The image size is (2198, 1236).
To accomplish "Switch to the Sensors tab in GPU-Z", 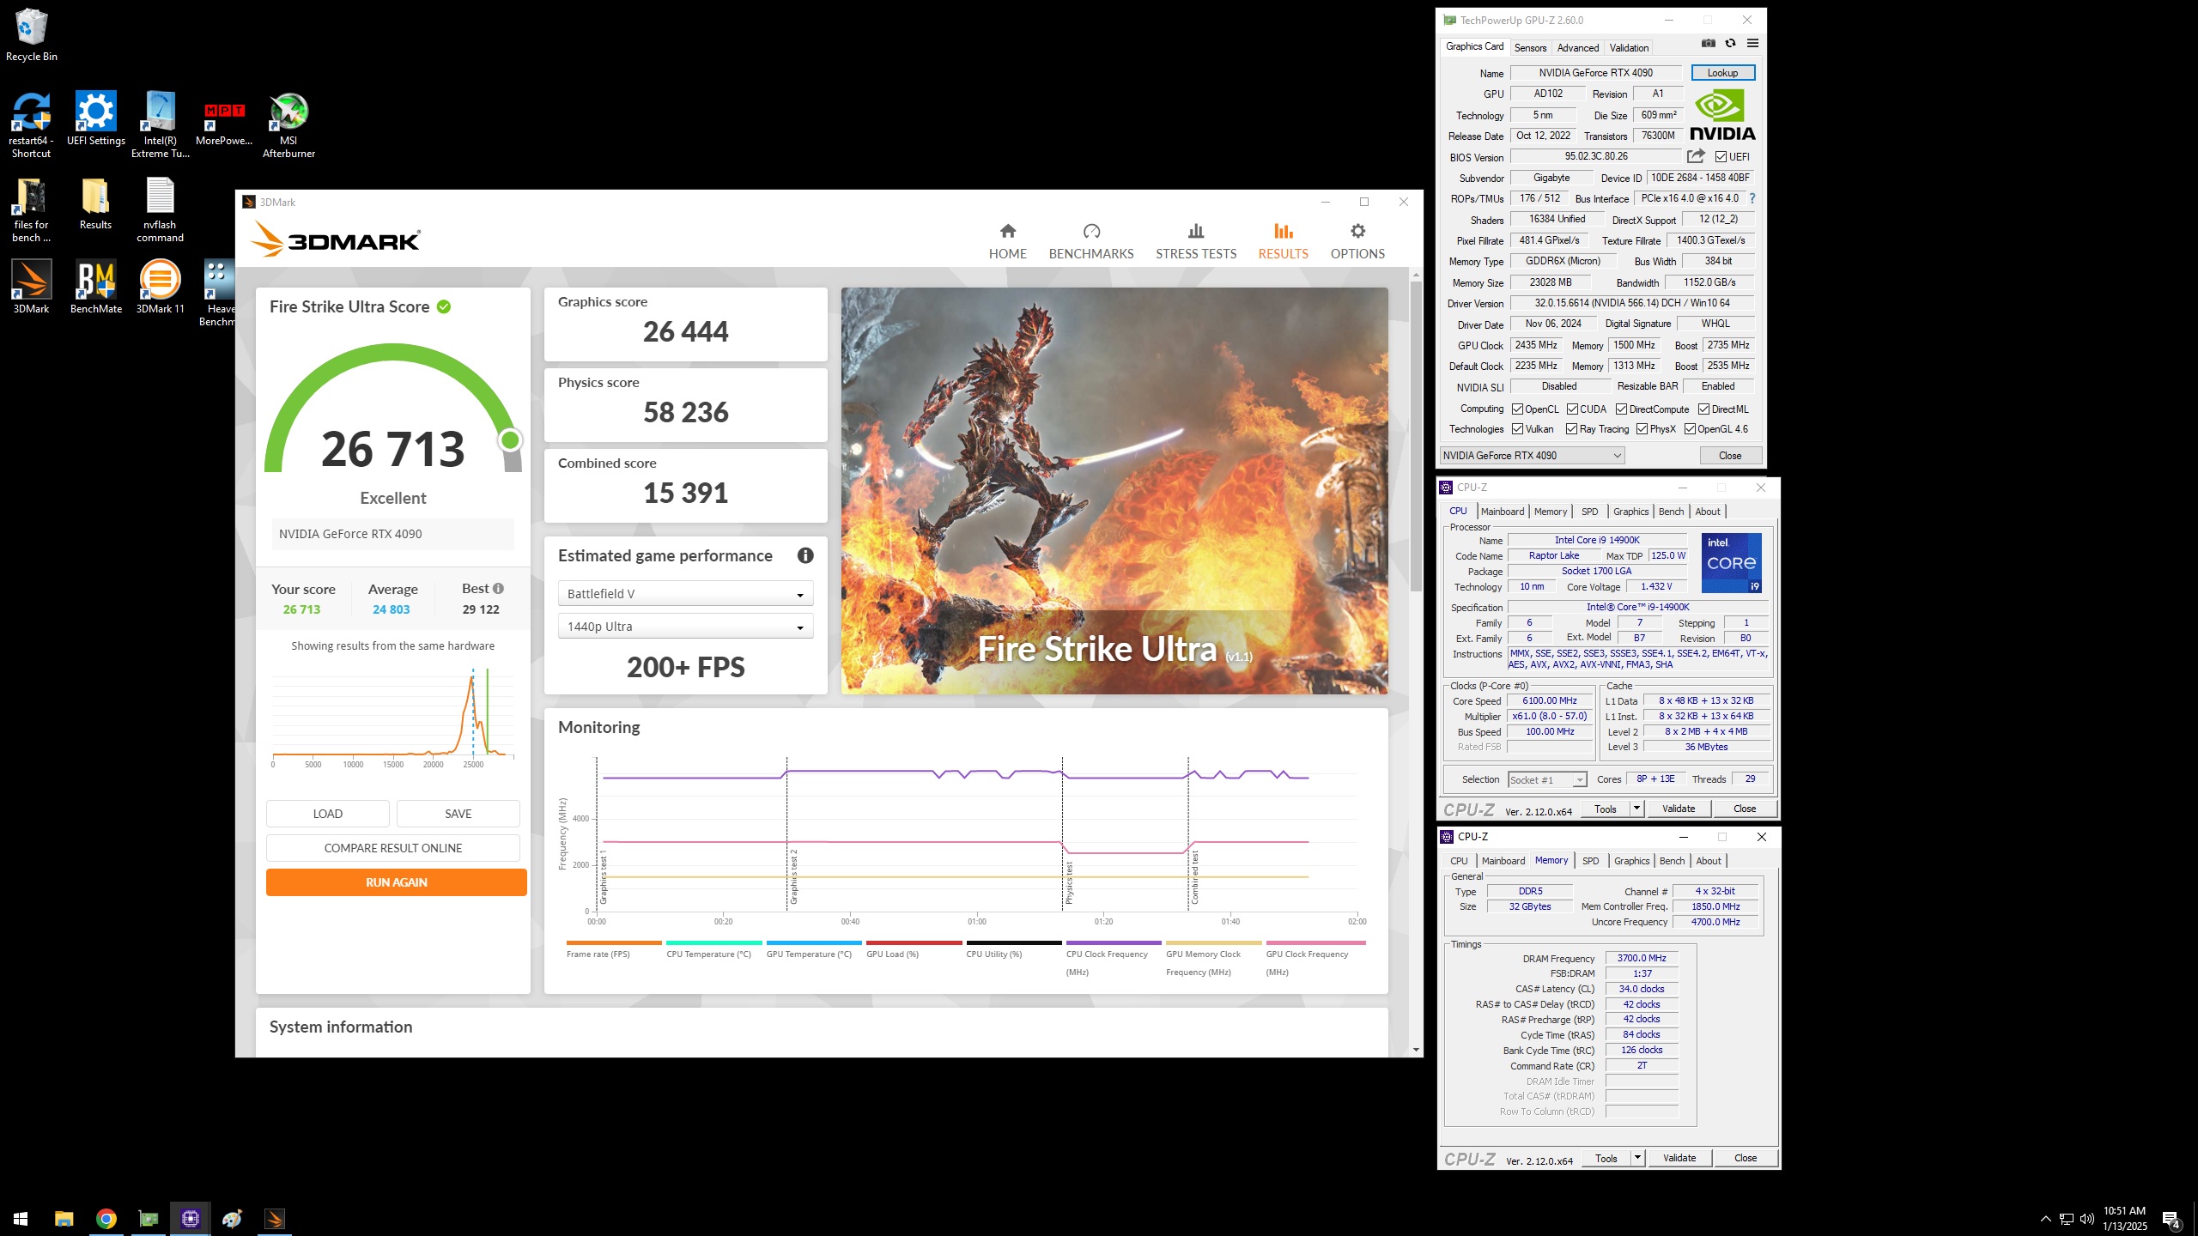I will coord(1530,48).
